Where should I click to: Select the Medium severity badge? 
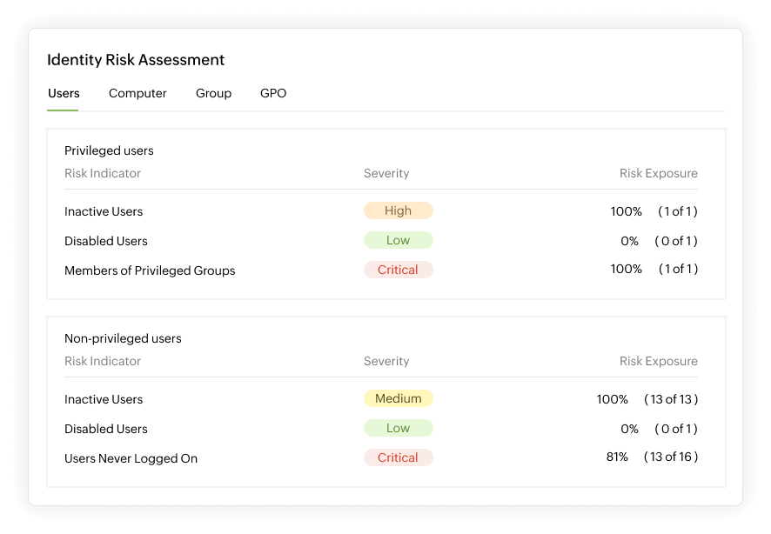pos(398,398)
